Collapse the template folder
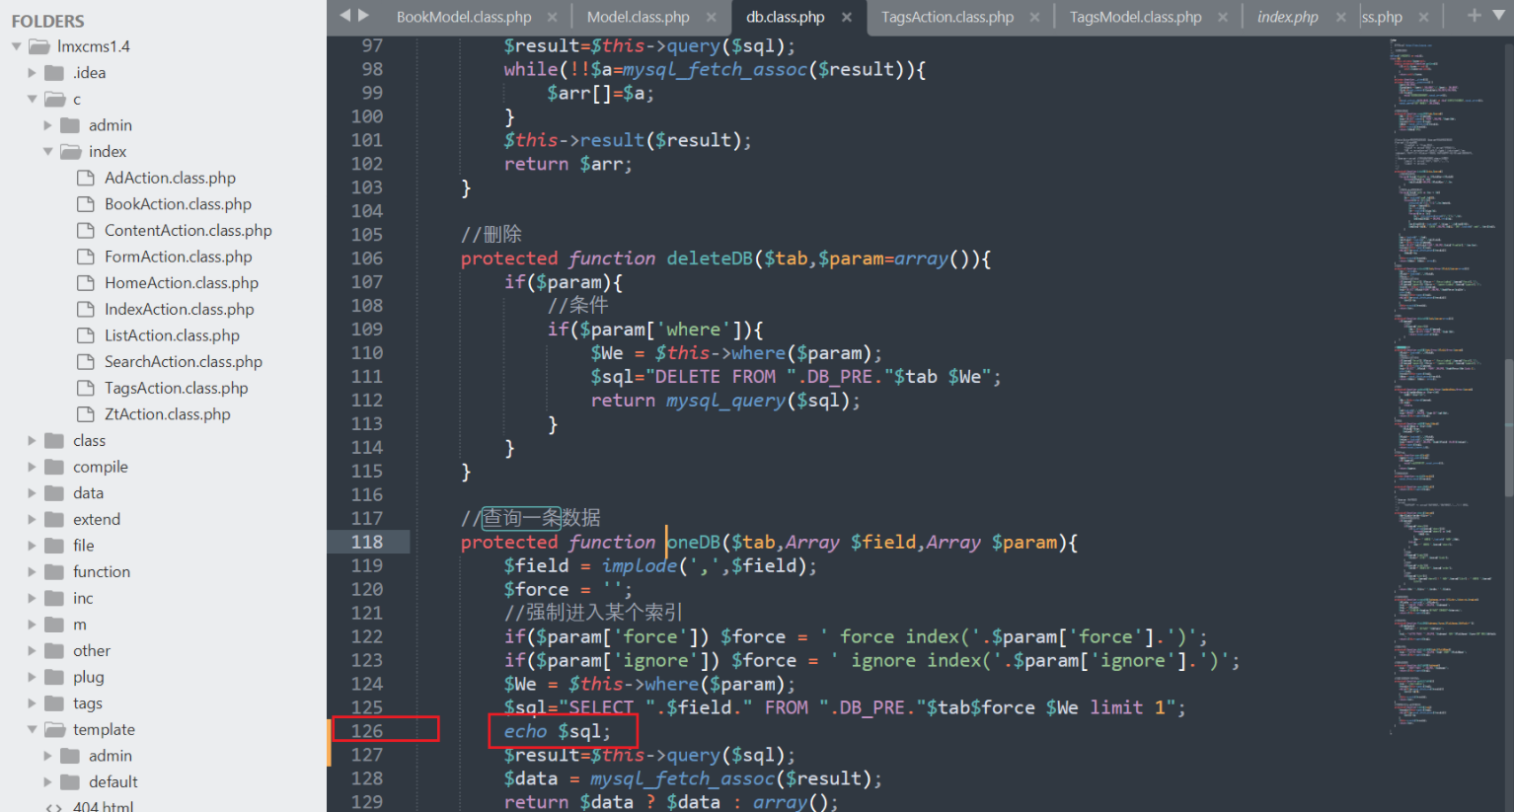The height and width of the screenshot is (812, 1514). pyautogui.click(x=32, y=729)
